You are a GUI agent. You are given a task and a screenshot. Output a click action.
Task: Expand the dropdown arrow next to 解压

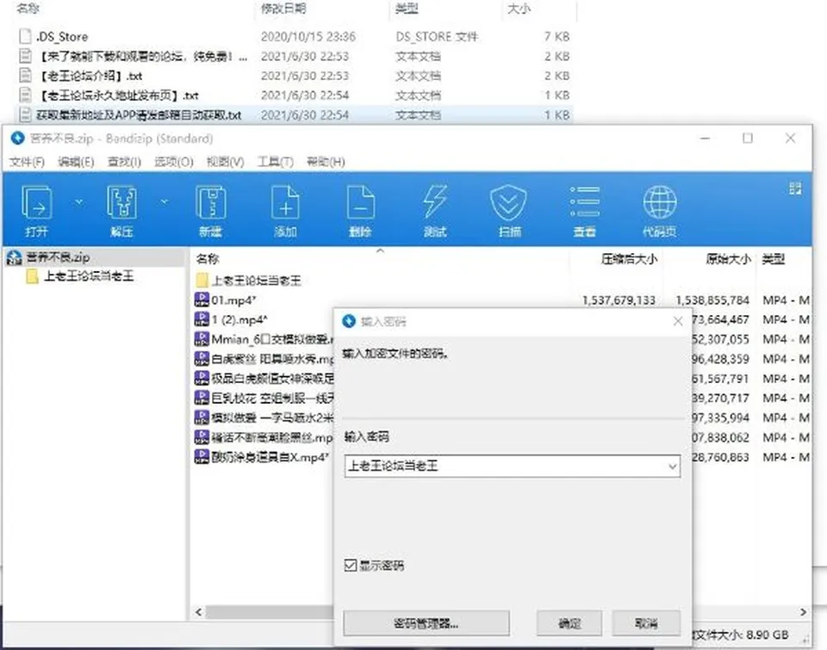tap(164, 202)
